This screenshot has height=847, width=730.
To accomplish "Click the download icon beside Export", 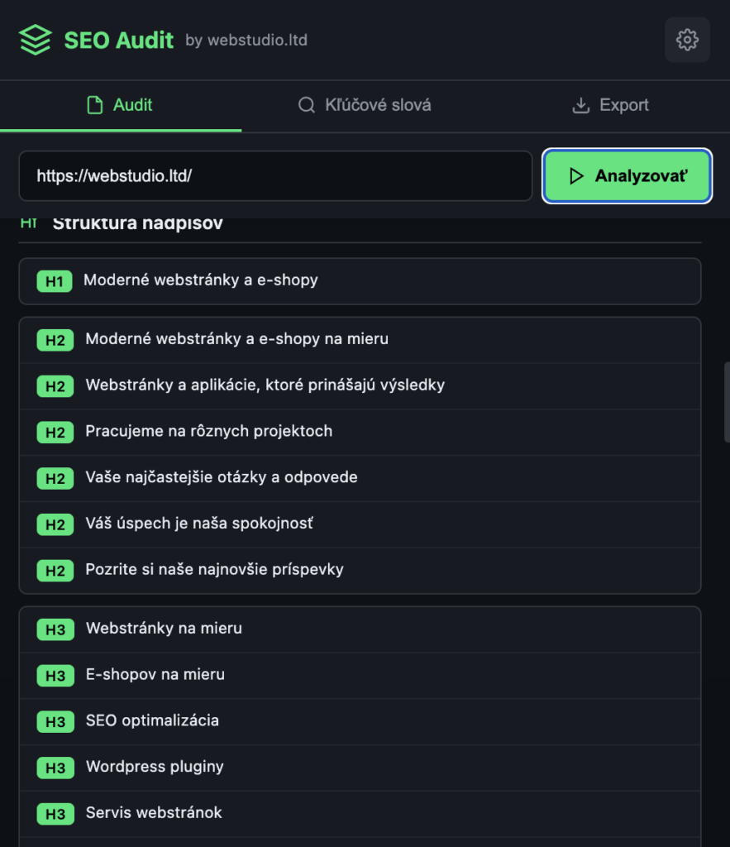I will (580, 105).
